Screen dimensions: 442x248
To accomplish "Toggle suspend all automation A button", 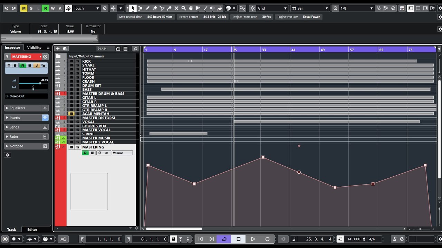I will pyautogui.click(x=60, y=8).
